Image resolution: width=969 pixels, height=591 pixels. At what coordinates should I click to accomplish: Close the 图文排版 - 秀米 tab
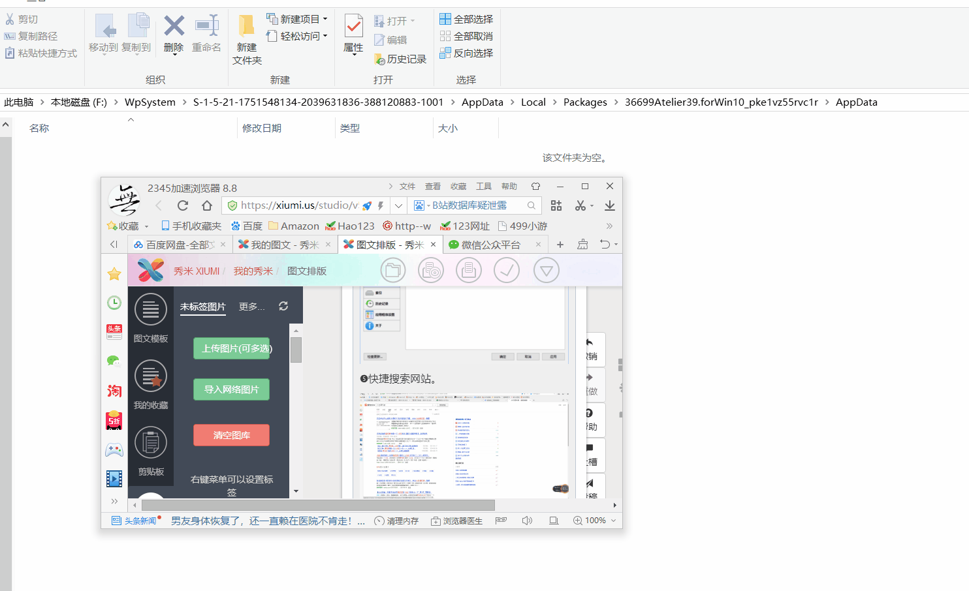433,245
